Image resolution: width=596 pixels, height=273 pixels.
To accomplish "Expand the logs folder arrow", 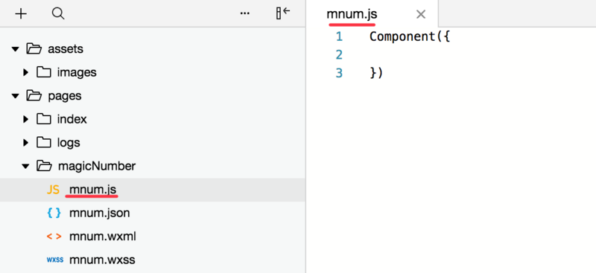I will pos(25,143).
